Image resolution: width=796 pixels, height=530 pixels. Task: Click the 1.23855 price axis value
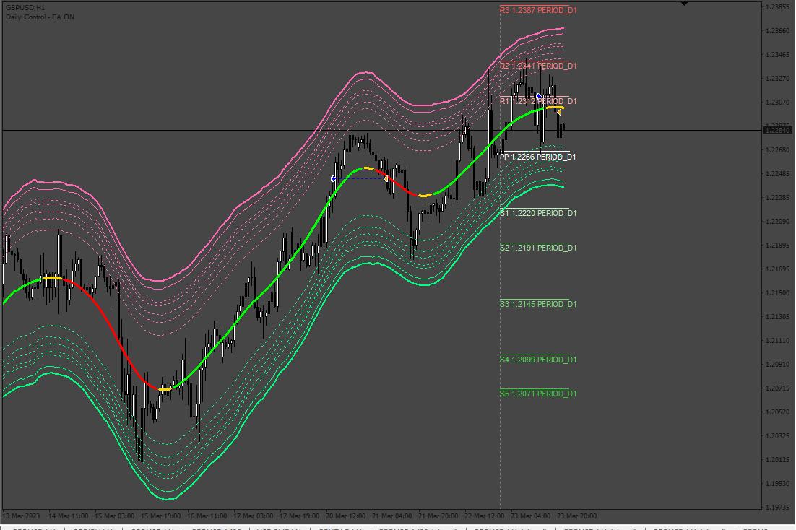pos(778,7)
